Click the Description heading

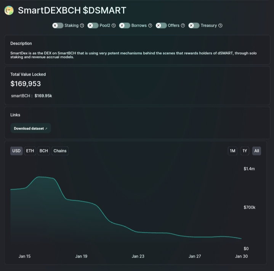[x=21, y=43]
